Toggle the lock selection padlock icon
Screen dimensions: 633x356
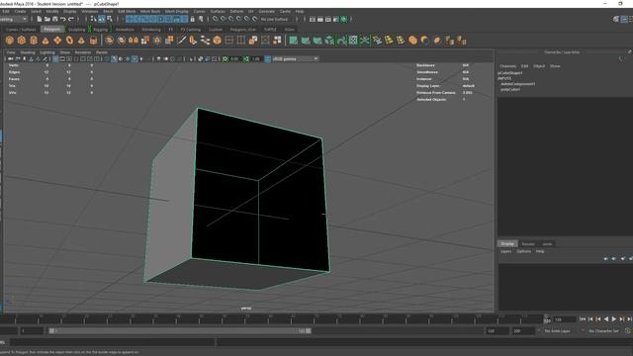193,19
